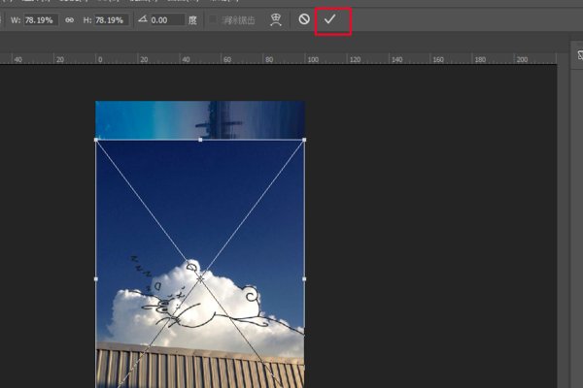Click the top-left transform corner handle
Screen dimensions: 583x388
(x=96, y=140)
